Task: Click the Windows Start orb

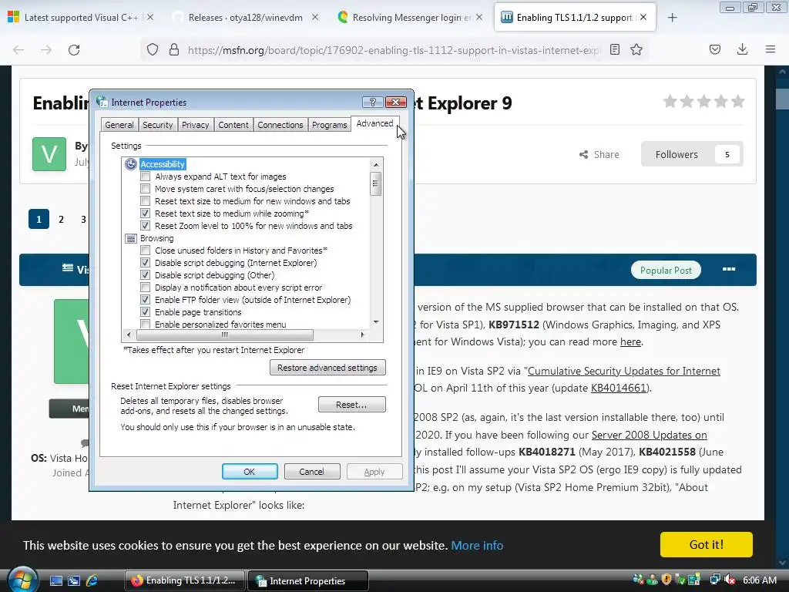Action: point(22,580)
